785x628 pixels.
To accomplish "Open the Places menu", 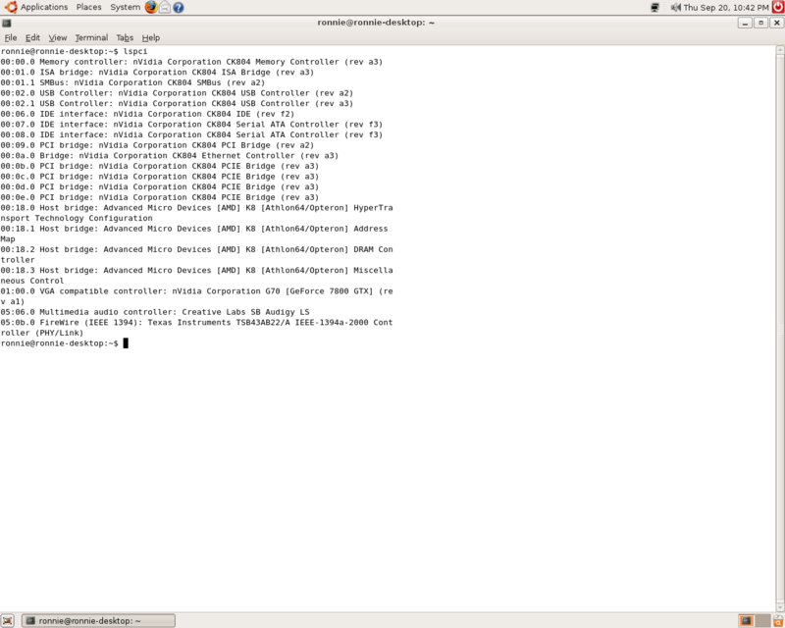I will point(88,7).
